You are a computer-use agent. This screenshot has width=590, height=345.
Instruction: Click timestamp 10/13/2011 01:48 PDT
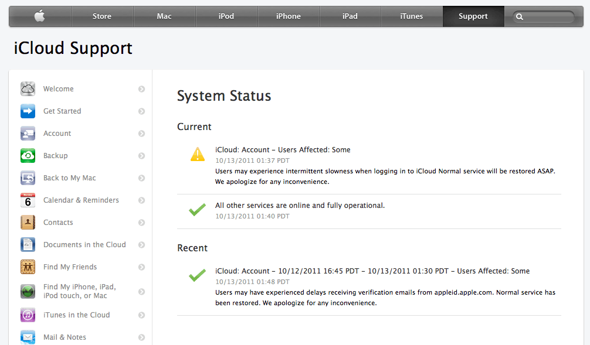[253, 282]
